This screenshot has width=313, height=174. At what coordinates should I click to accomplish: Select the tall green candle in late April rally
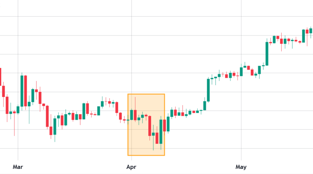click(208, 90)
